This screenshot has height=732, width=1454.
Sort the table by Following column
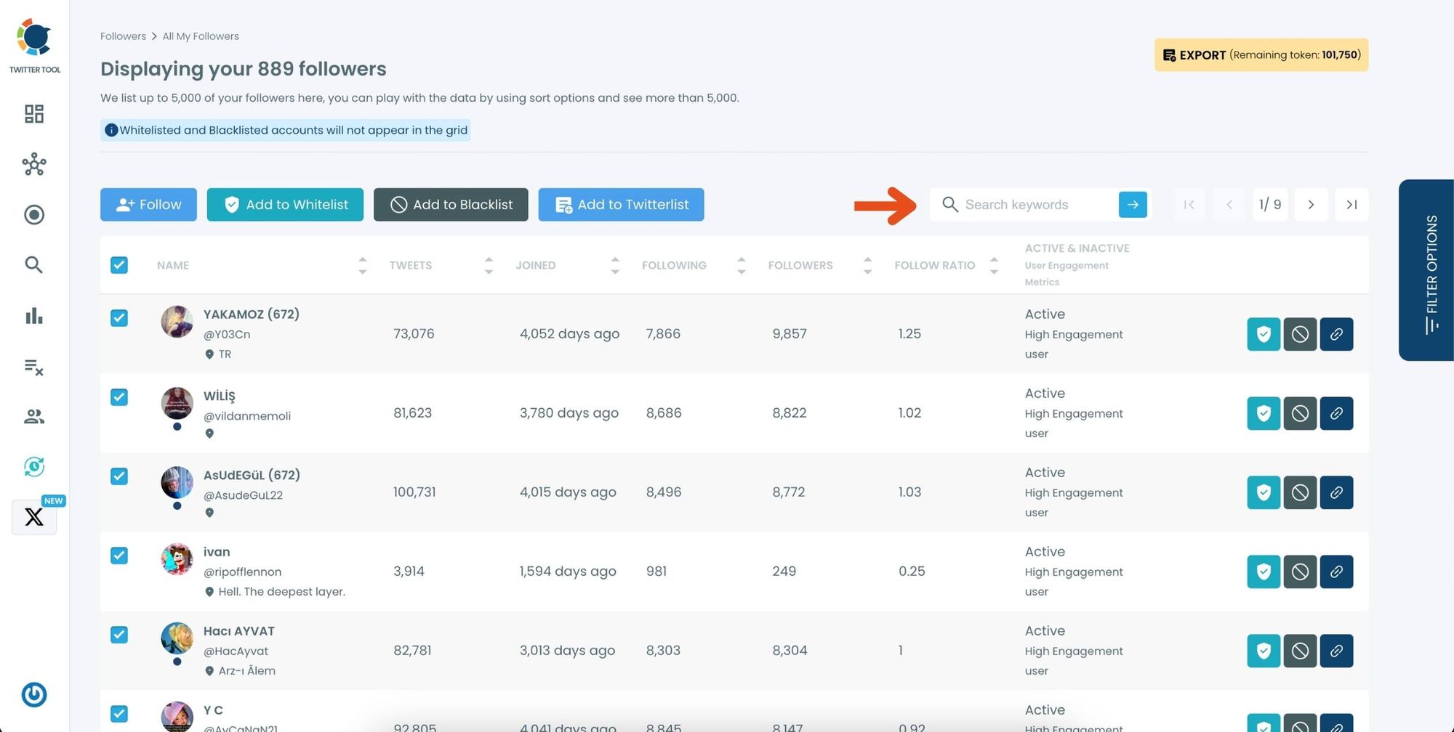(x=741, y=265)
